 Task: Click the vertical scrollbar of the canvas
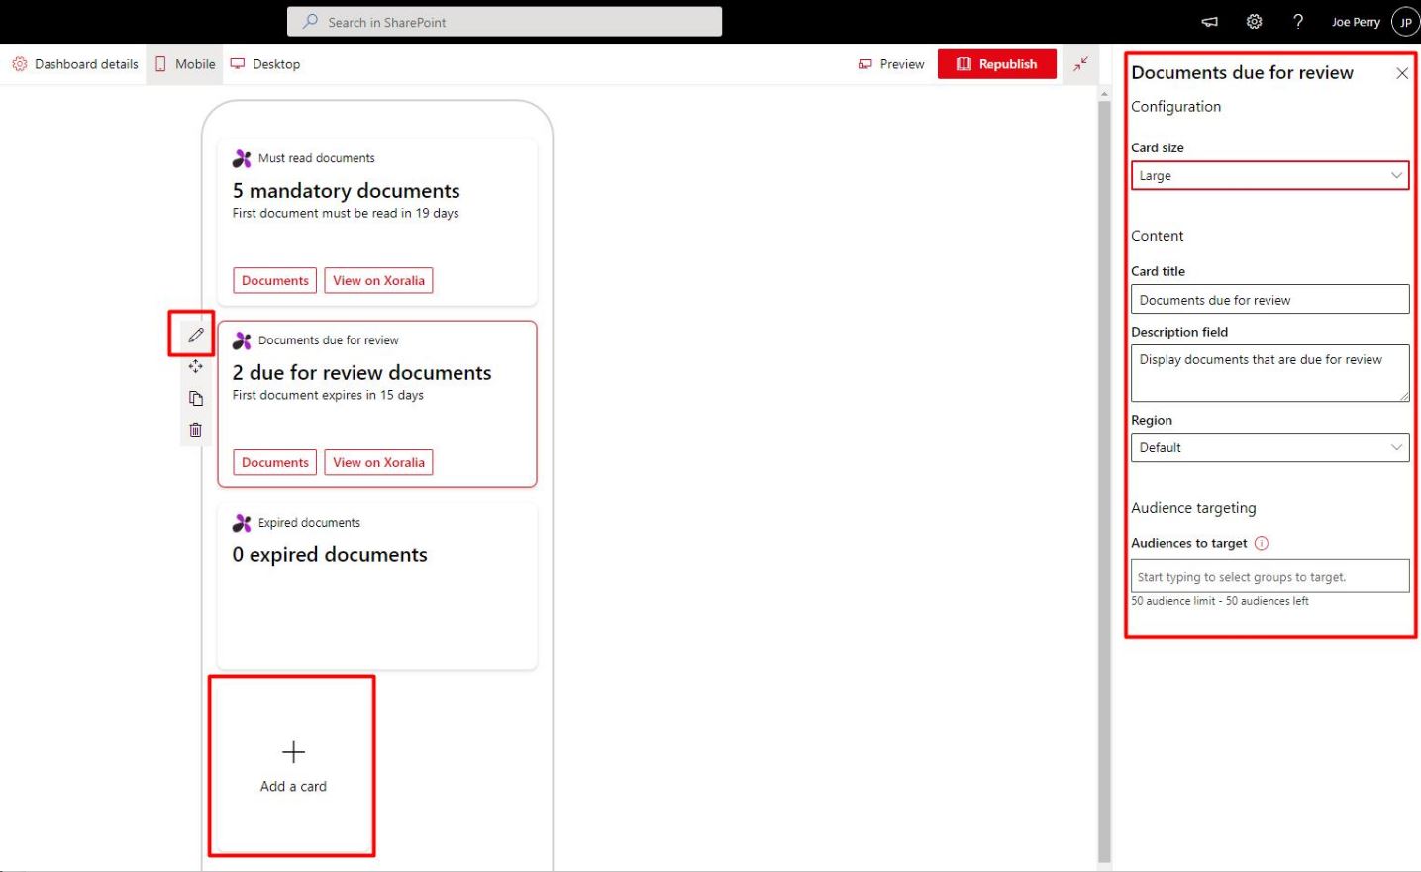(1105, 480)
